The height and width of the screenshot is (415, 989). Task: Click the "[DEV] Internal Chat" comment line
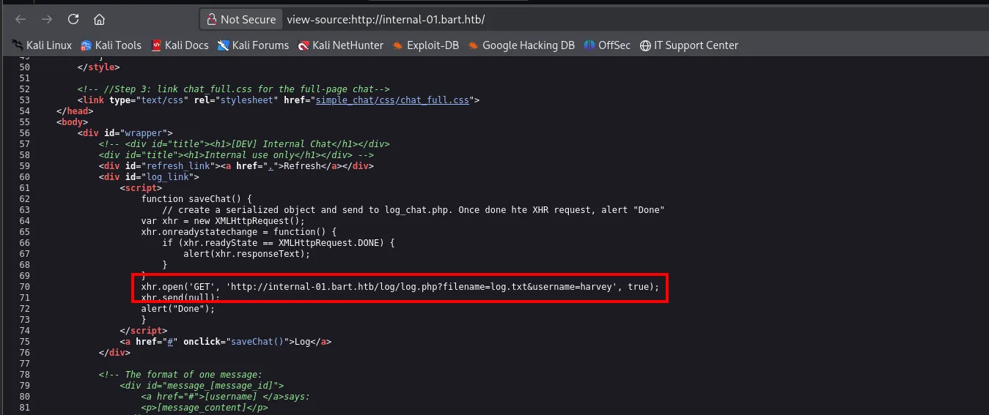pos(244,143)
